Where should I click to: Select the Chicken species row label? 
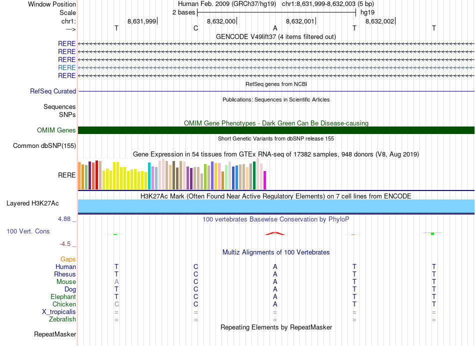[x=64, y=304]
